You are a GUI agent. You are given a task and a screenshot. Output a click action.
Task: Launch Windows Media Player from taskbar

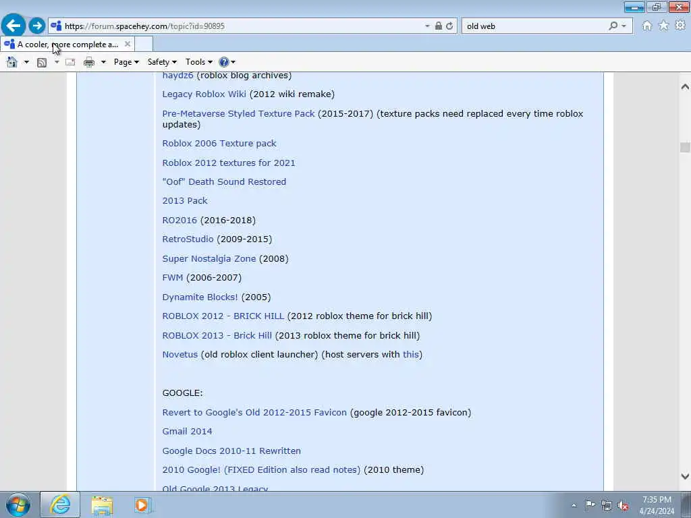click(142, 505)
